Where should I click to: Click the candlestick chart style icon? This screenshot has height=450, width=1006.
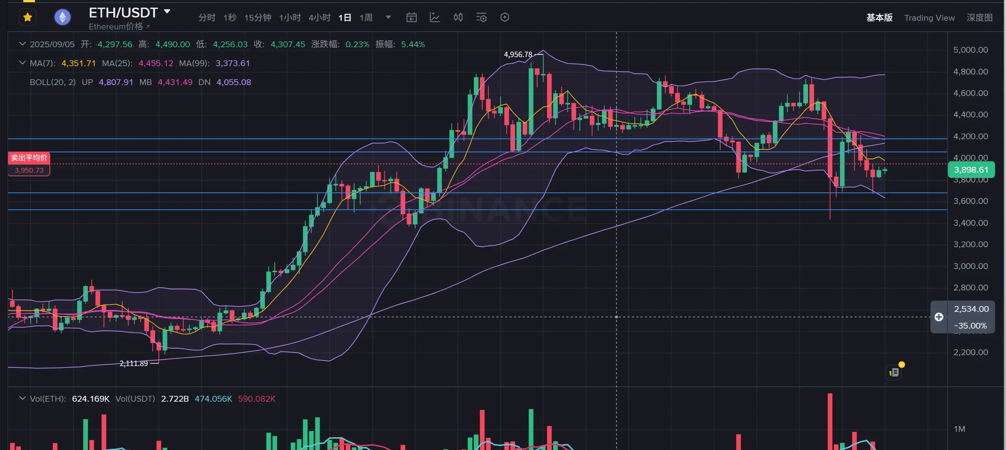click(x=458, y=17)
